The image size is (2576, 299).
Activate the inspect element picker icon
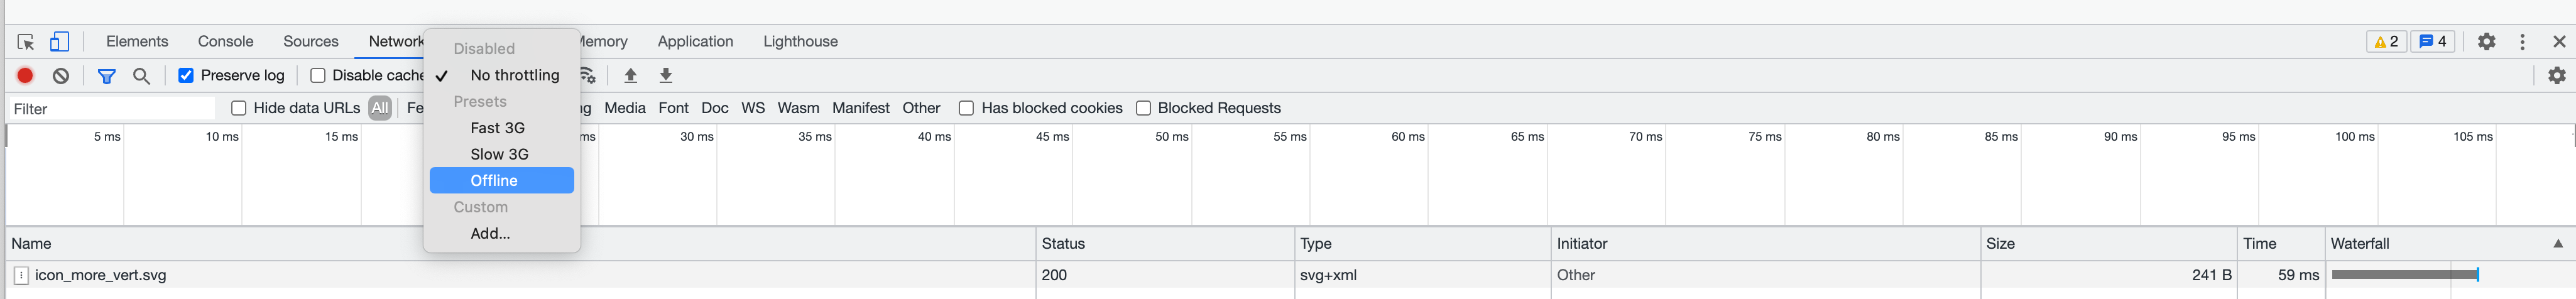pos(26,42)
